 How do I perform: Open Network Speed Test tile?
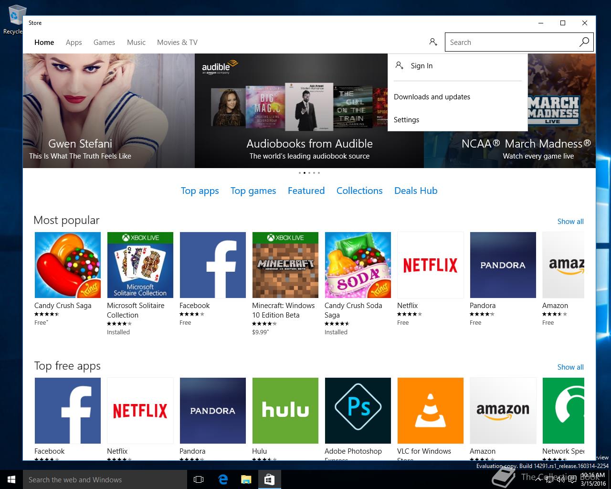(x=563, y=411)
